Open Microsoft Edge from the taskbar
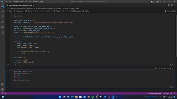Viewport: 177px width, 99px height. [x=72, y=97]
